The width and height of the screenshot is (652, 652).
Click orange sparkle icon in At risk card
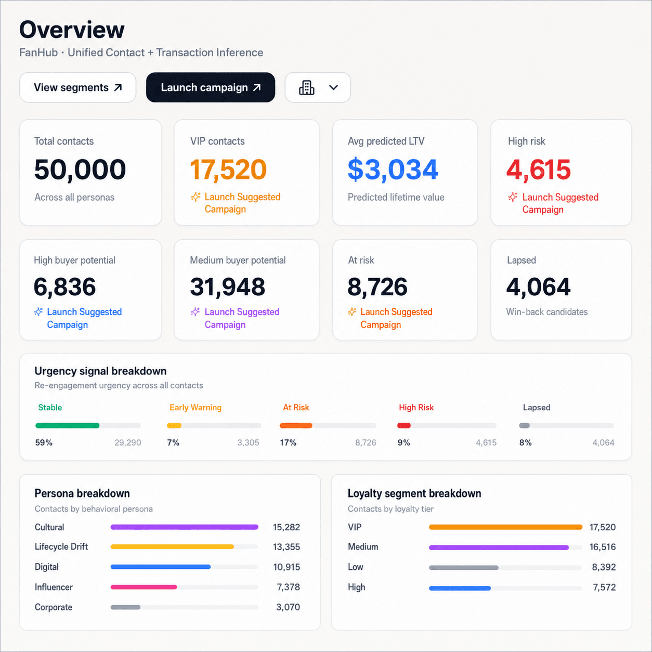click(352, 312)
